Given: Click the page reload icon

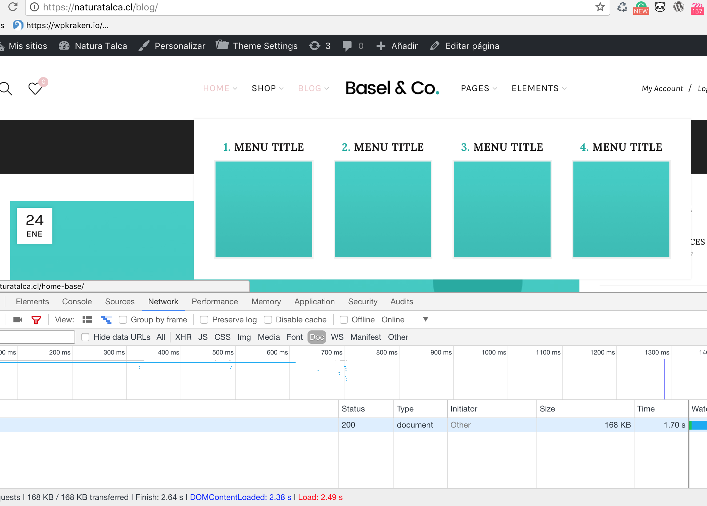Looking at the screenshot, I should click(13, 7).
